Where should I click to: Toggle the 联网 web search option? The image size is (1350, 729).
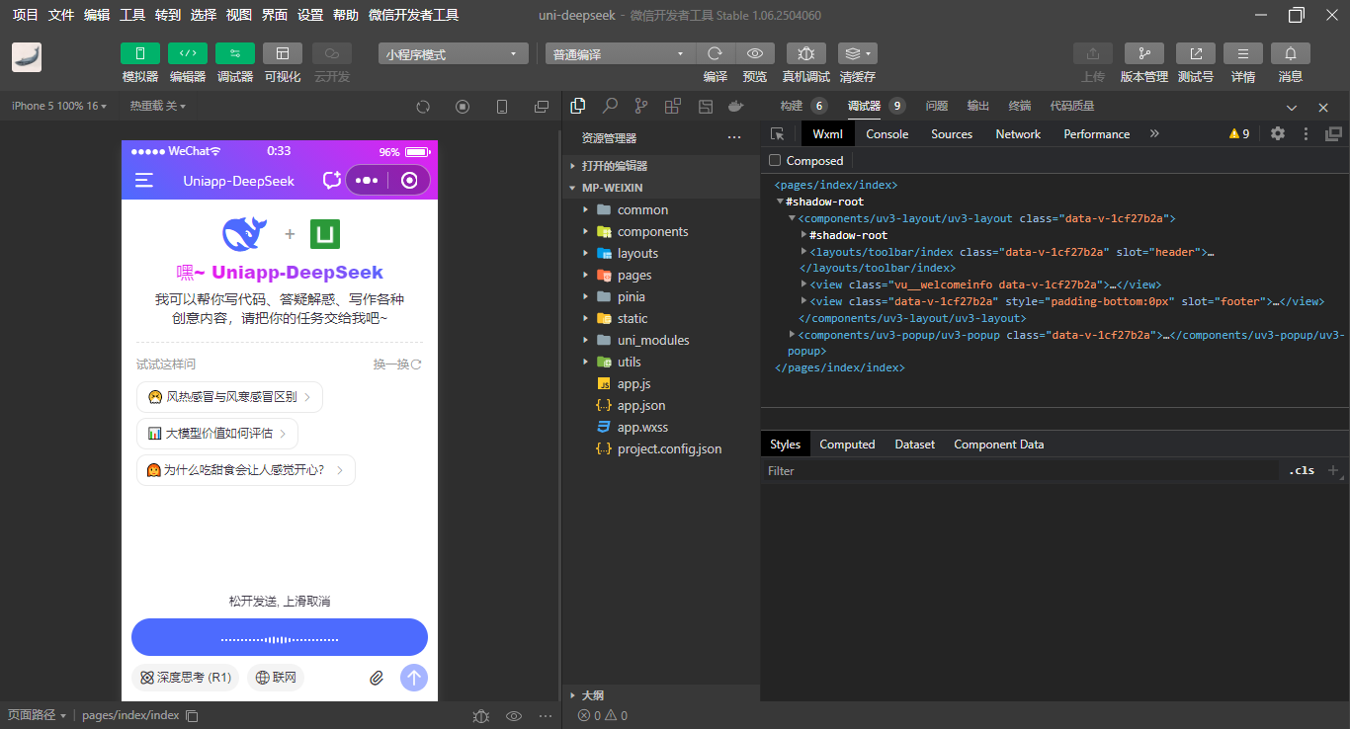[276, 678]
